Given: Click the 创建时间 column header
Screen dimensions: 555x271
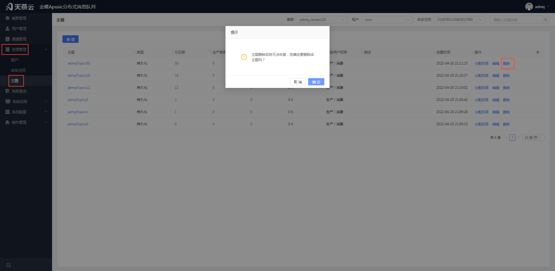Looking at the screenshot, I should pyautogui.click(x=443, y=52).
